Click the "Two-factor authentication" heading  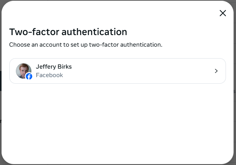click(68, 32)
